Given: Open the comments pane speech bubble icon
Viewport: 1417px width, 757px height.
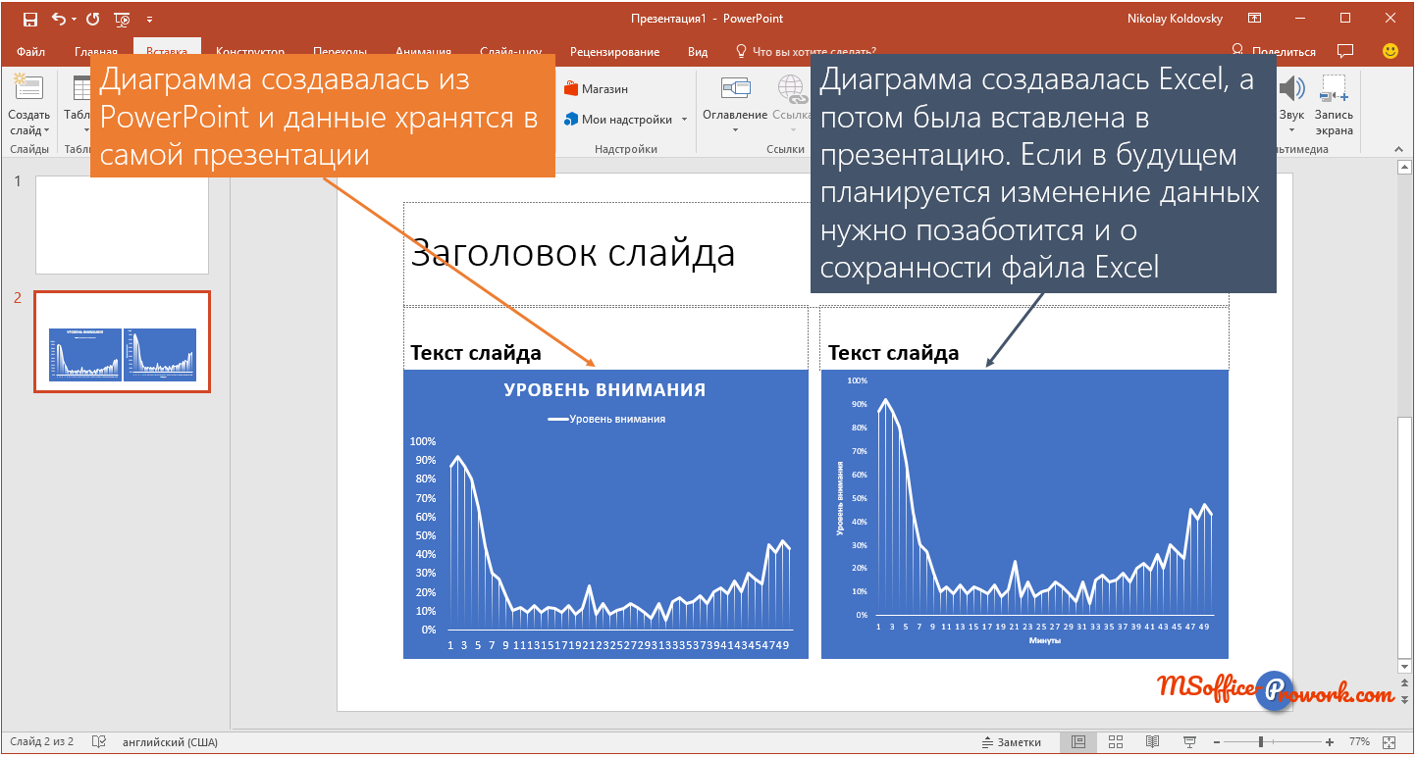Looking at the screenshot, I should point(1345,51).
